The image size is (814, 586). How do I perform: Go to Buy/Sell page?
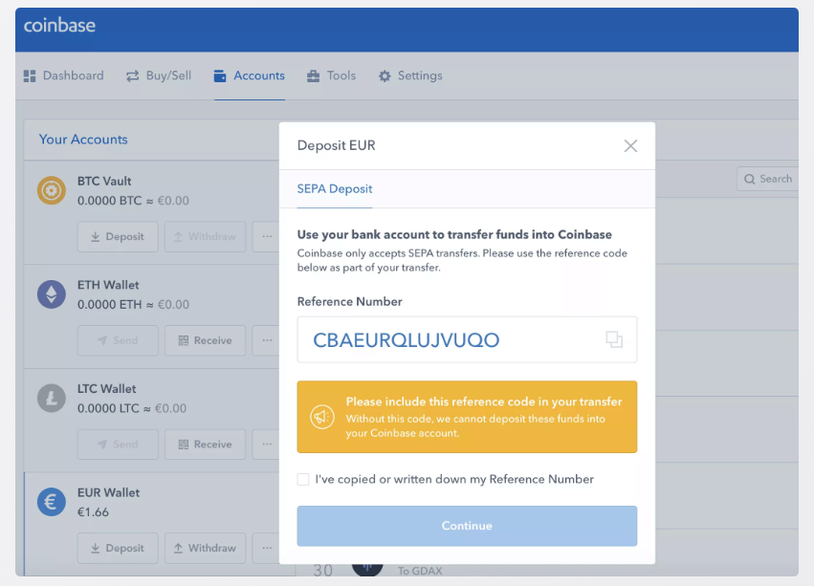pos(159,76)
